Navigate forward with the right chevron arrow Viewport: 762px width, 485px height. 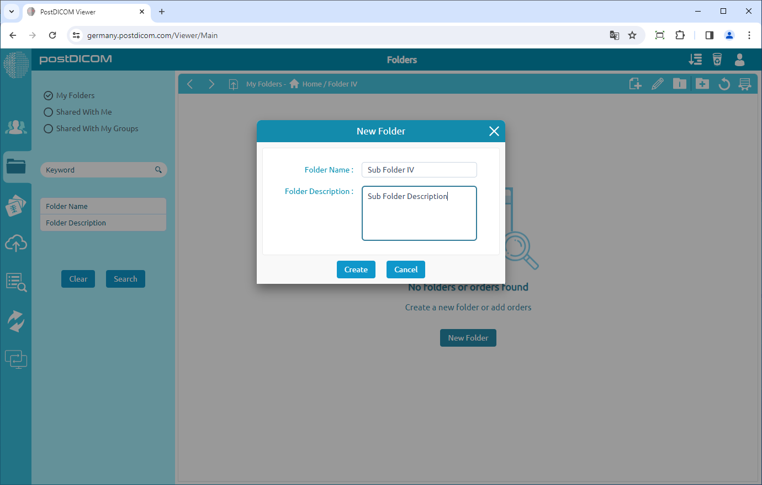click(x=211, y=84)
